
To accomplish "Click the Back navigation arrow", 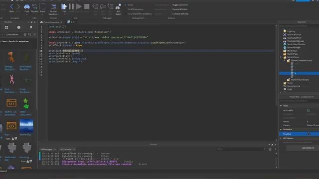I will [11, 6].
